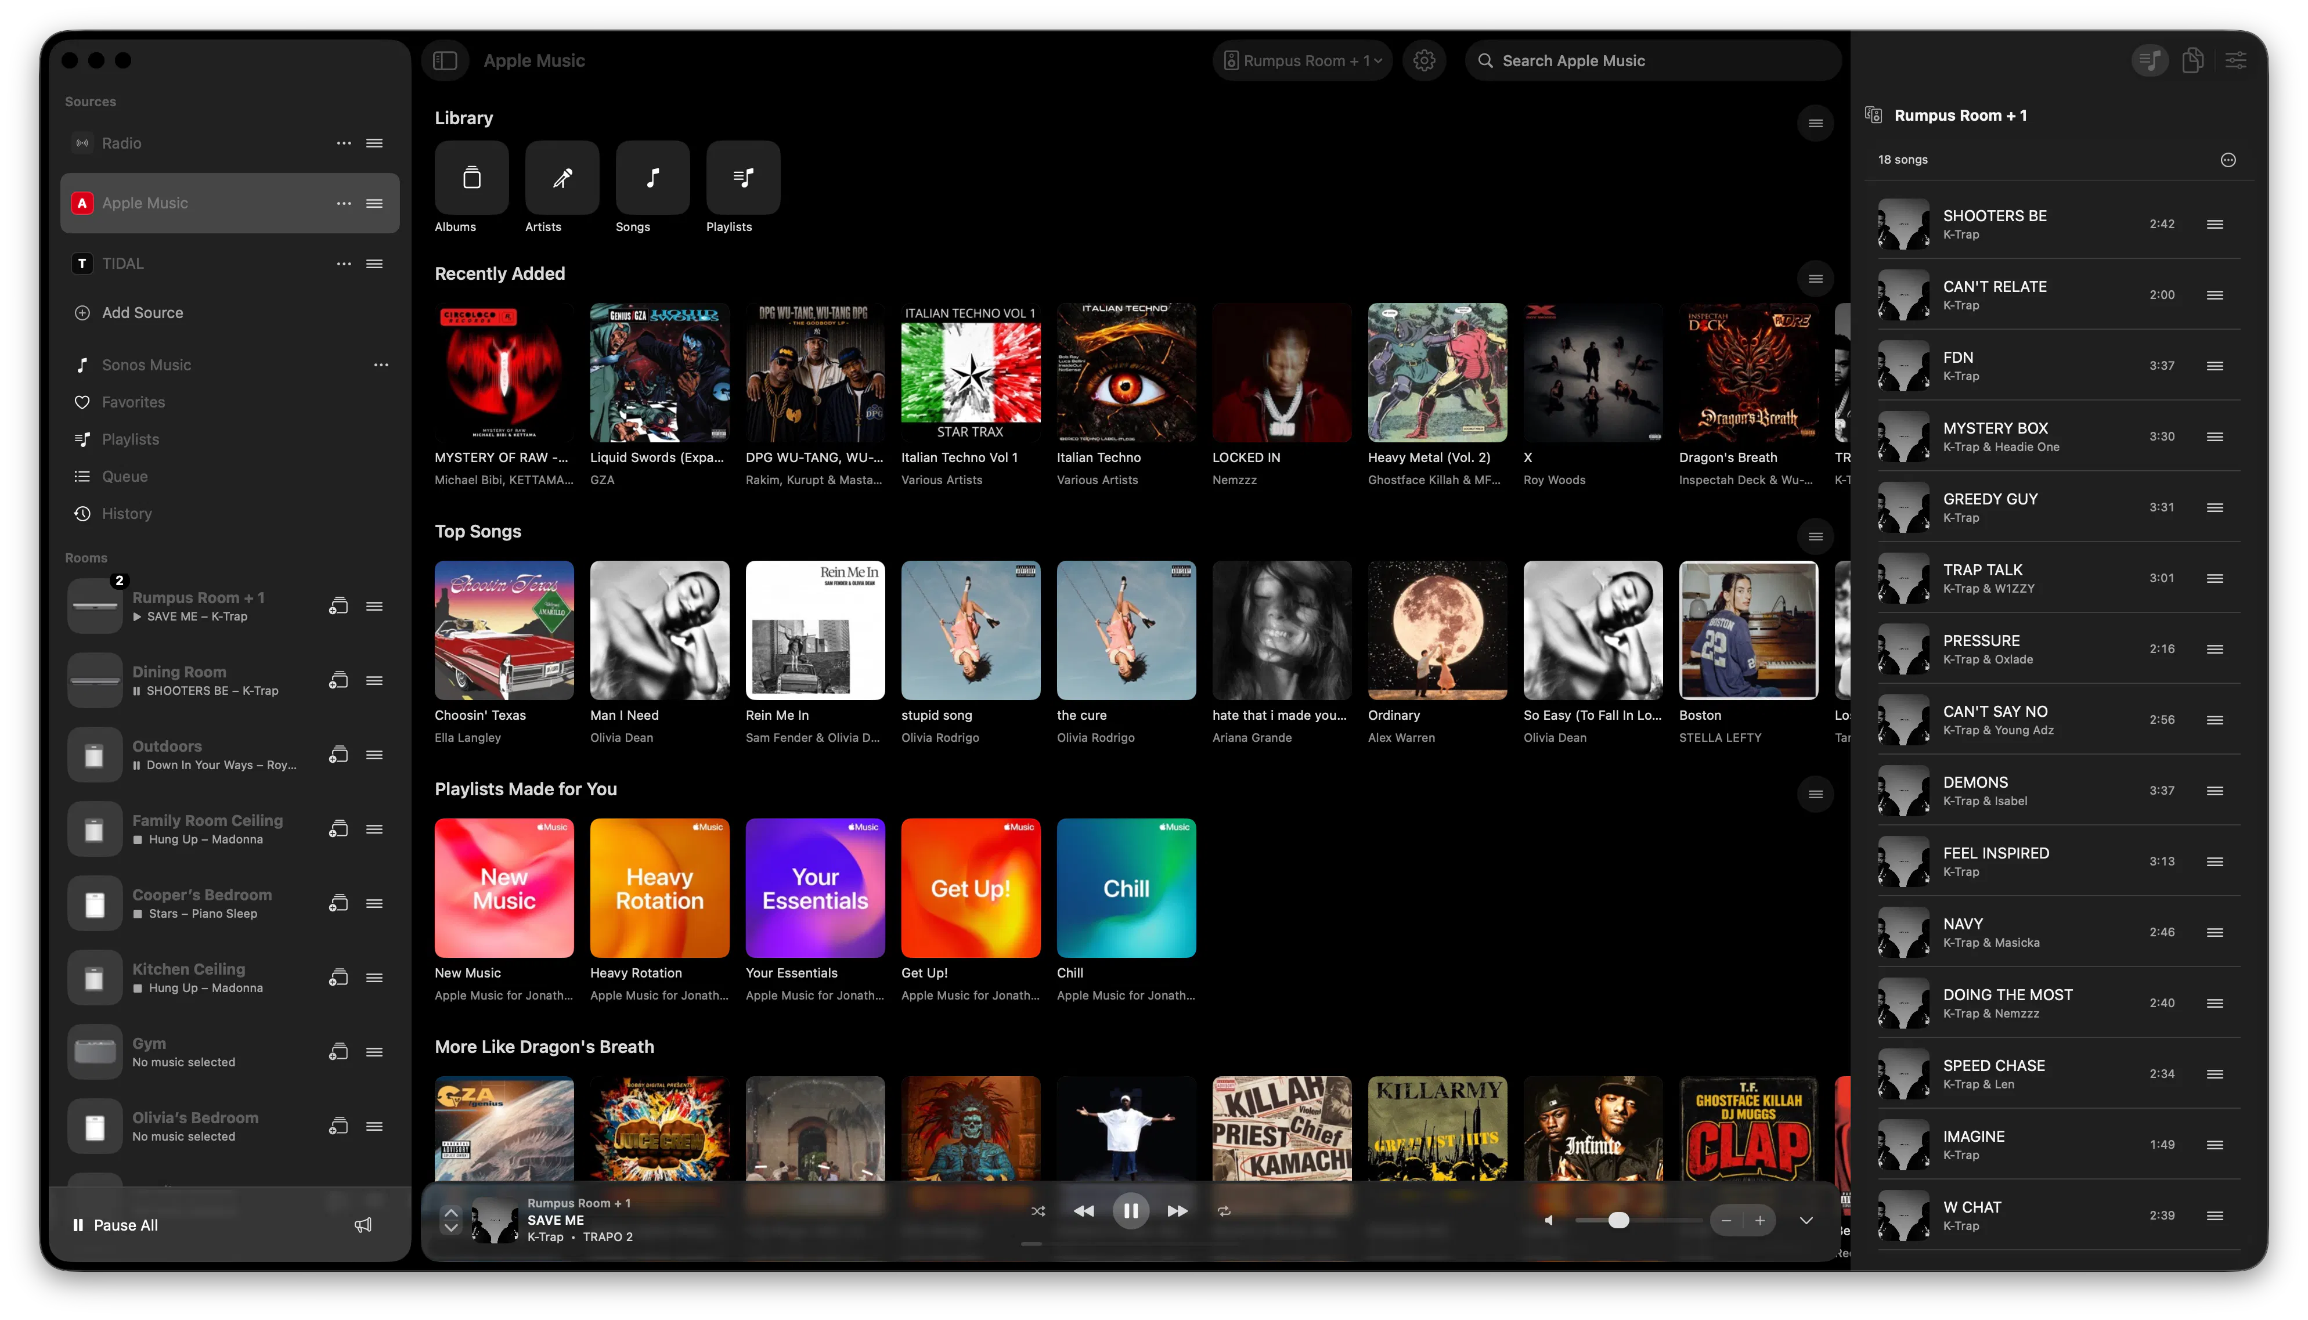
Task: Open the EQ sliders icon in right panel
Action: pyautogui.click(x=2237, y=61)
